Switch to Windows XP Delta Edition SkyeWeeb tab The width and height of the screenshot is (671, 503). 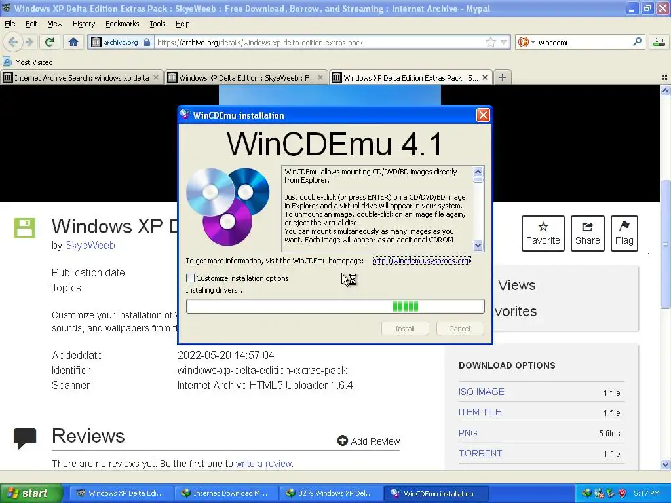click(x=246, y=77)
